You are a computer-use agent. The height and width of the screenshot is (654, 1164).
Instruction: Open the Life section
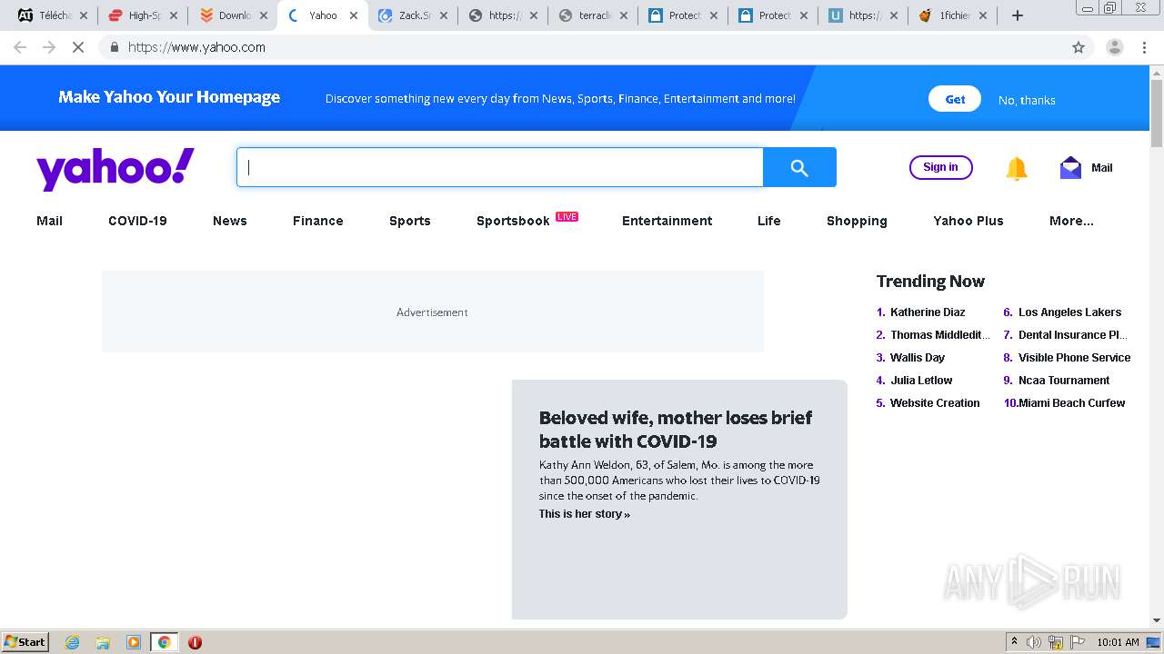[x=769, y=221]
